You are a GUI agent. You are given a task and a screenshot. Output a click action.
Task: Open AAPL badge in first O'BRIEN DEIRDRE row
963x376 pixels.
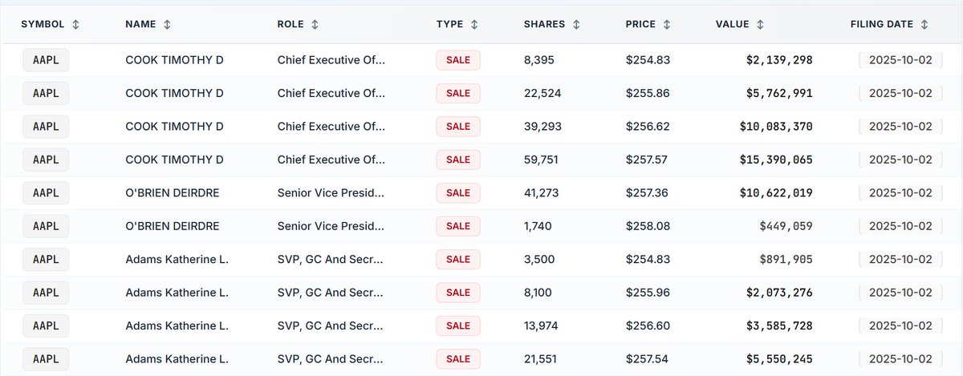[46, 193]
